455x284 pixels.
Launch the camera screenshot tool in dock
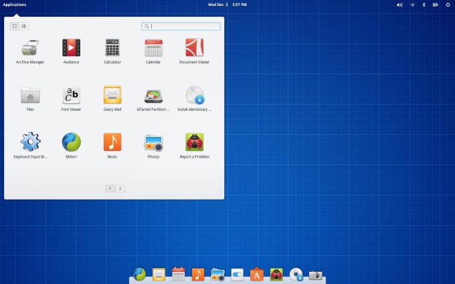pyautogui.click(x=316, y=275)
